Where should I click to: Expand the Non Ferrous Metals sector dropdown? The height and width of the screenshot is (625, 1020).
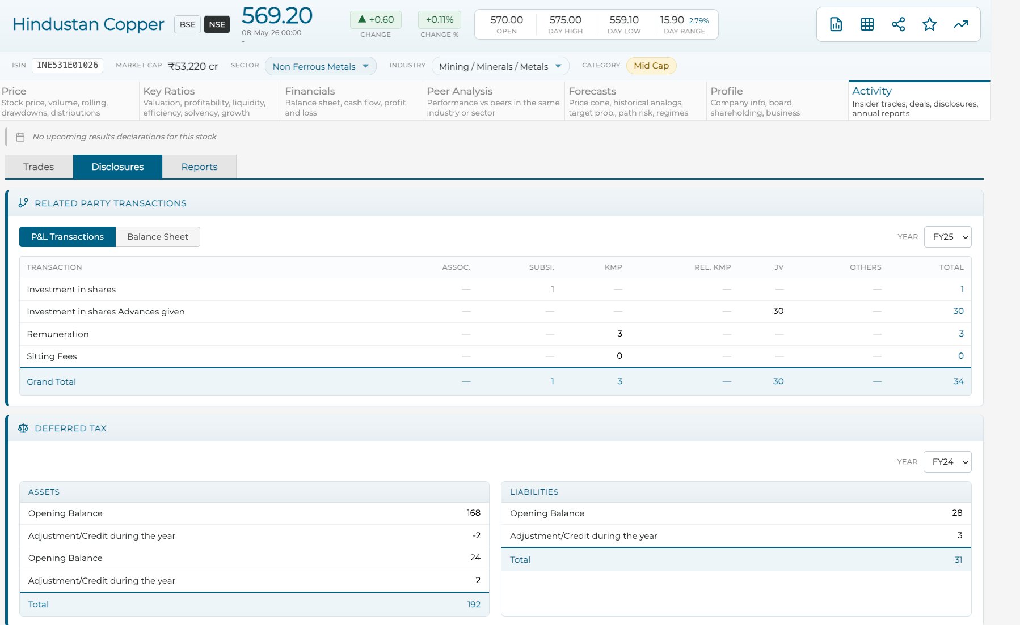[321, 66]
